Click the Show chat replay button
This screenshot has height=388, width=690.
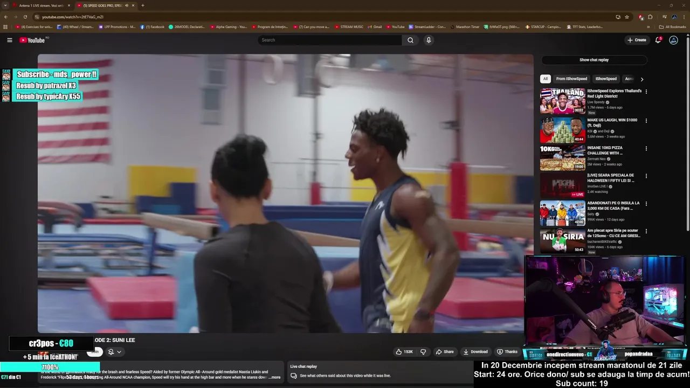pyautogui.click(x=594, y=60)
